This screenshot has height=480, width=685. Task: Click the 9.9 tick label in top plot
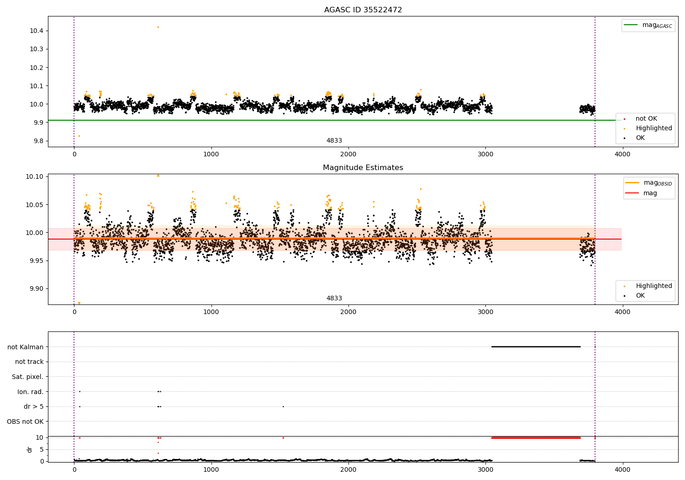[x=38, y=123]
